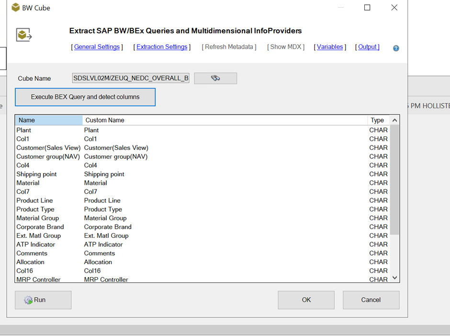Confirm the dialog with OK

[306, 300]
